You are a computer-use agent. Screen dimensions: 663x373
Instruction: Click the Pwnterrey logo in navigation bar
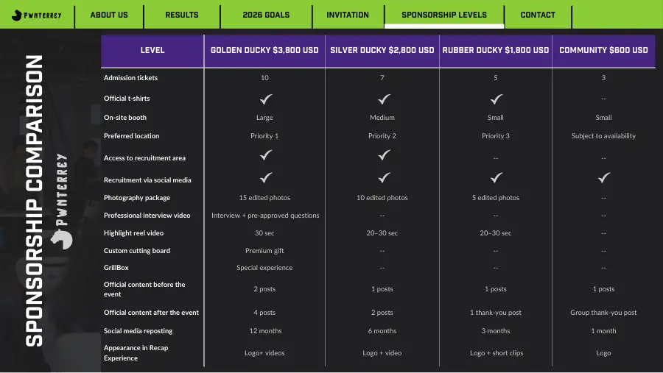(36, 15)
